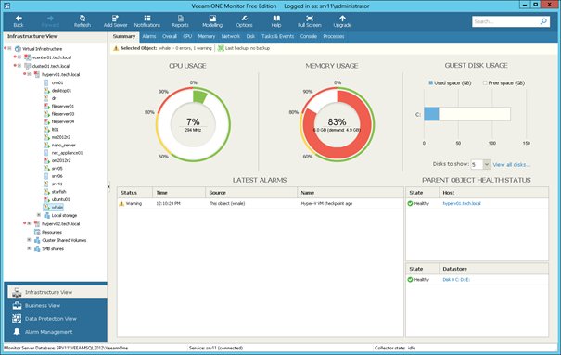Click the Resources icon in the tree

pyautogui.click(x=37, y=232)
